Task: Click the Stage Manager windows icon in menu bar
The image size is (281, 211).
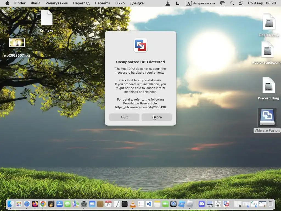Action: 223,3
